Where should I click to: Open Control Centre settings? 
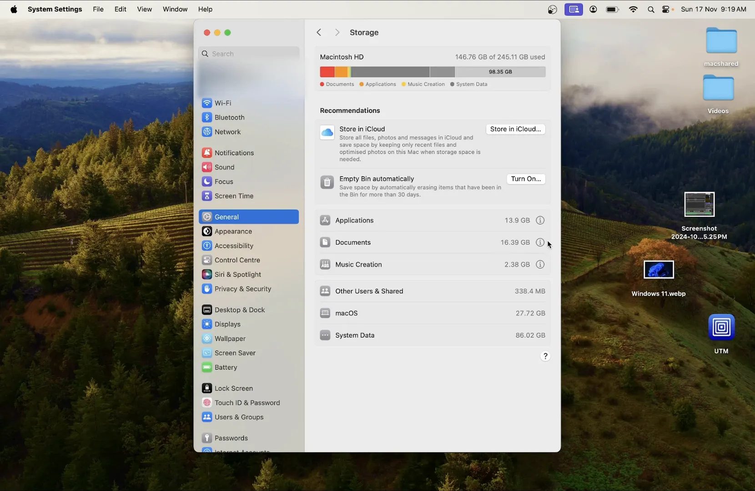tap(248, 260)
